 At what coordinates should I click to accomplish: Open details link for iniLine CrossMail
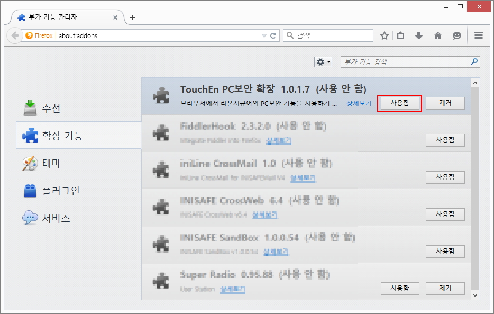(303, 178)
